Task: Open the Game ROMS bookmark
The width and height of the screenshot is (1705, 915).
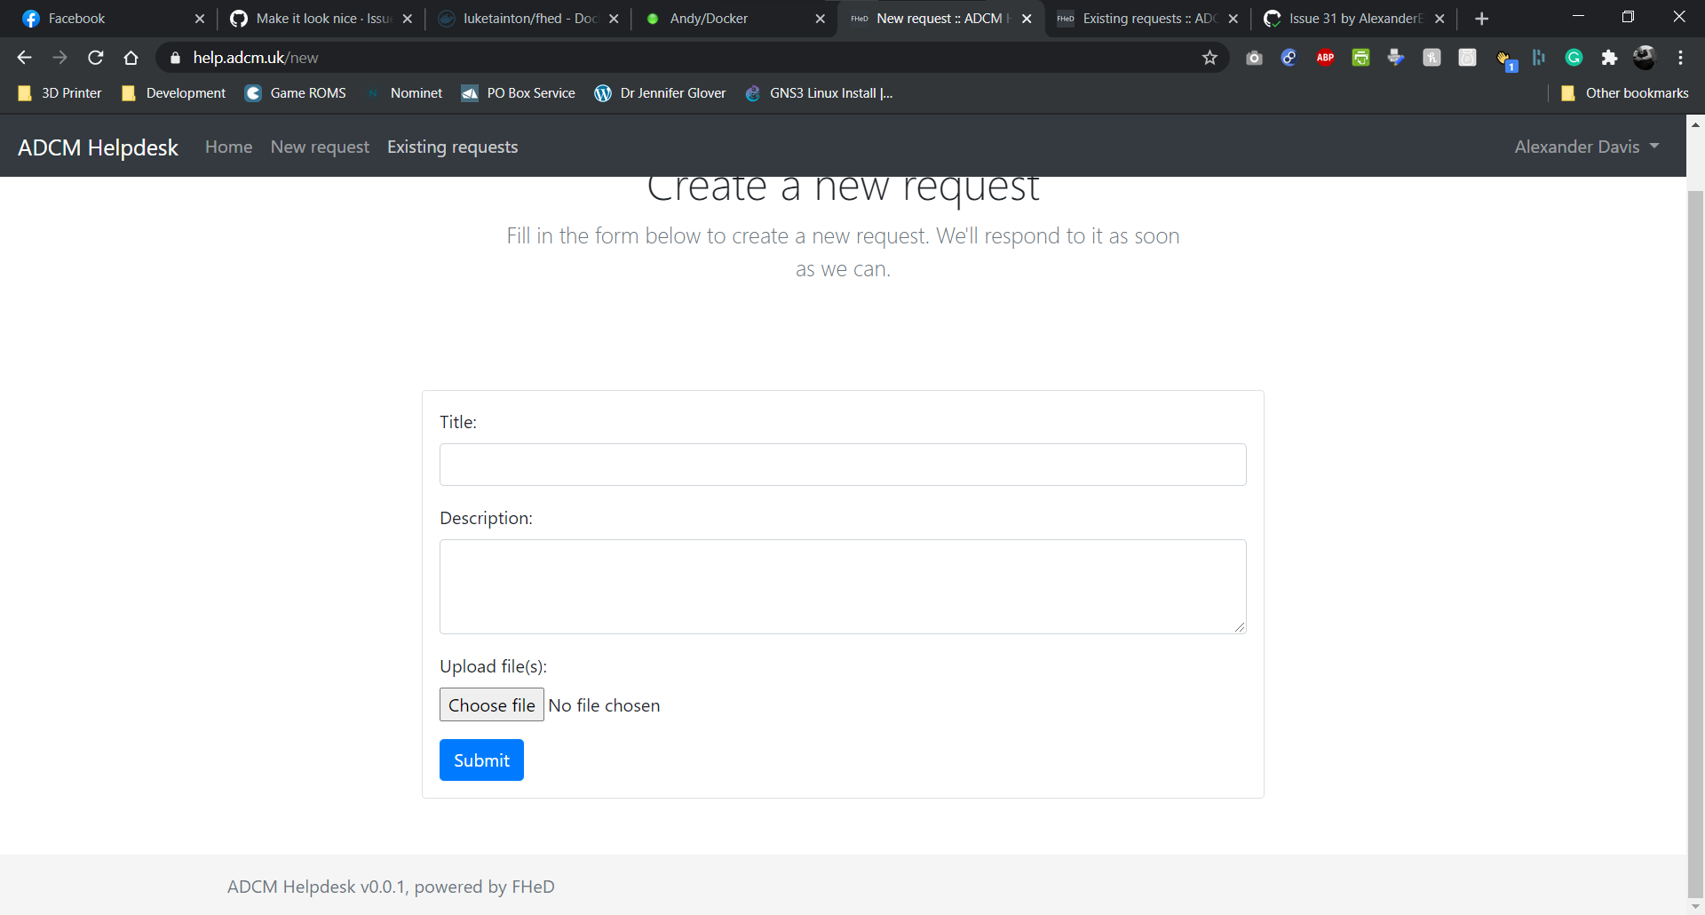Action: click(296, 93)
